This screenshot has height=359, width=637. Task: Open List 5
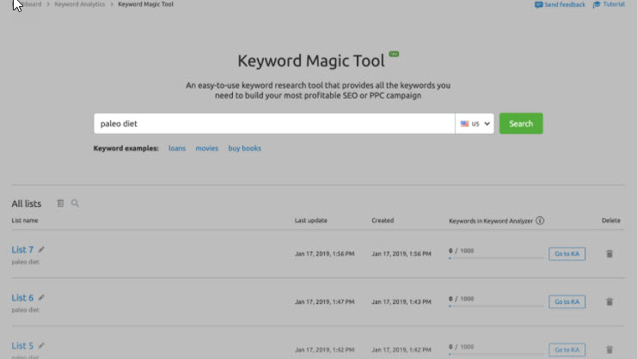(x=22, y=345)
